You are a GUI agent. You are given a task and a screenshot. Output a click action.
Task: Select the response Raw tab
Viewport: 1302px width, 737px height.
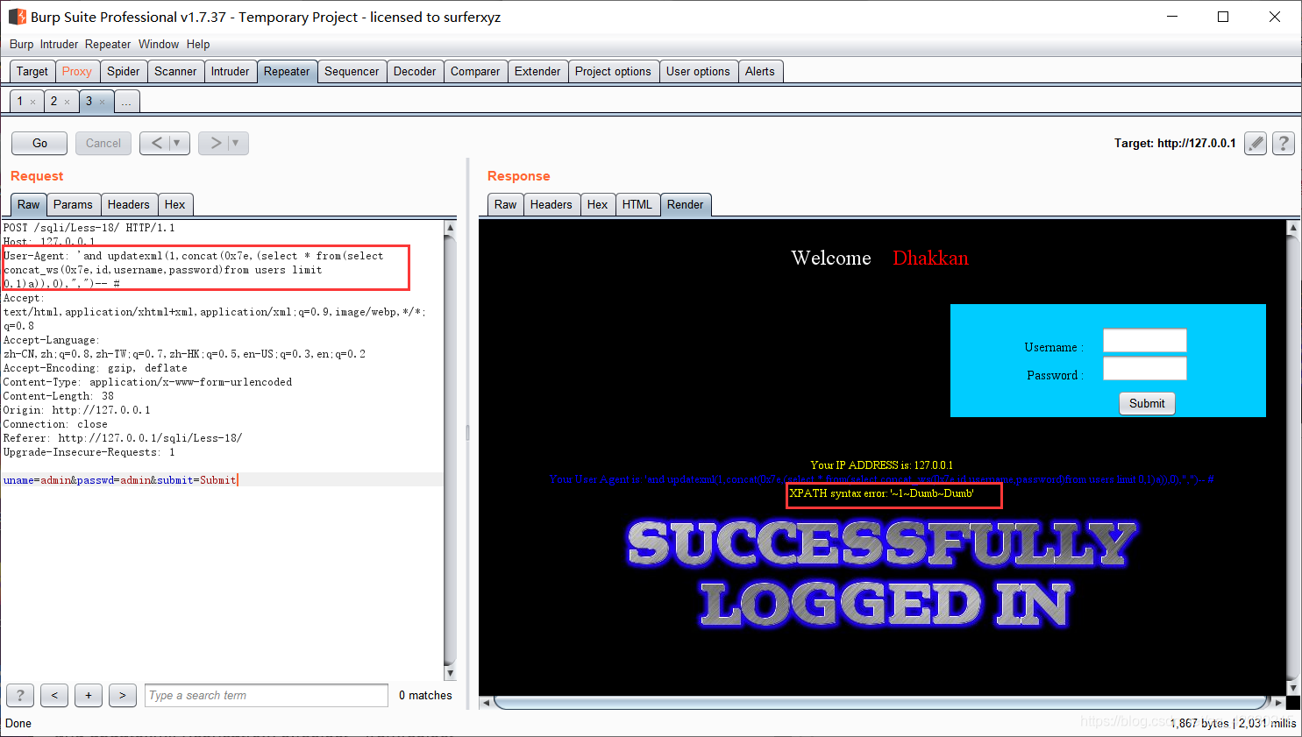click(x=506, y=204)
